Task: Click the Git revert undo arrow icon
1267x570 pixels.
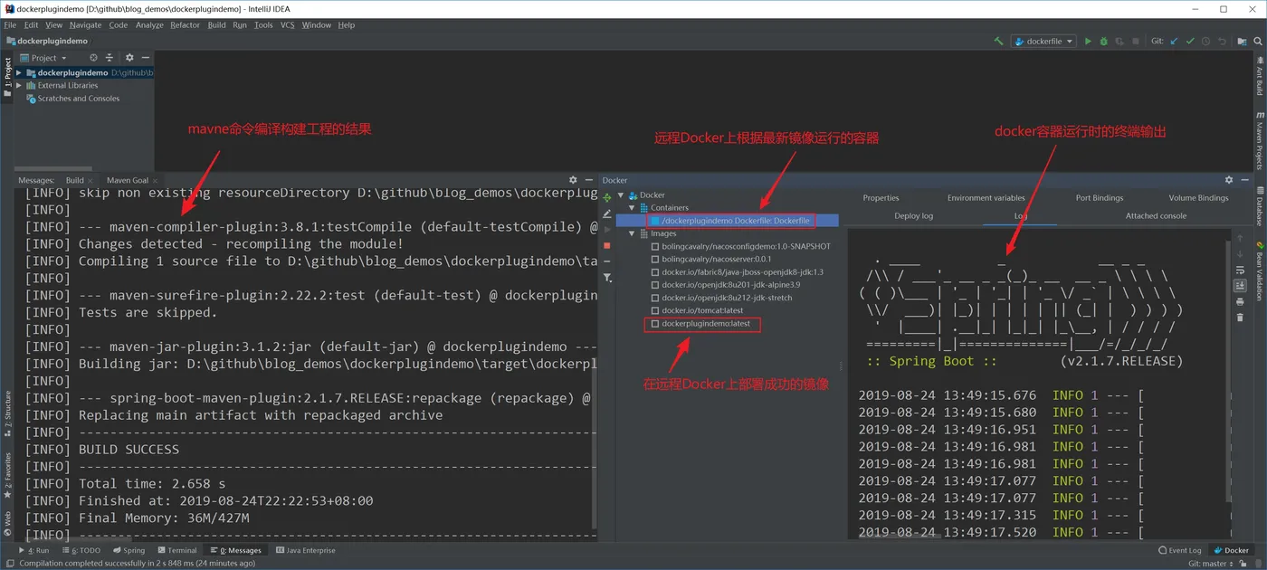Action: [1222, 41]
